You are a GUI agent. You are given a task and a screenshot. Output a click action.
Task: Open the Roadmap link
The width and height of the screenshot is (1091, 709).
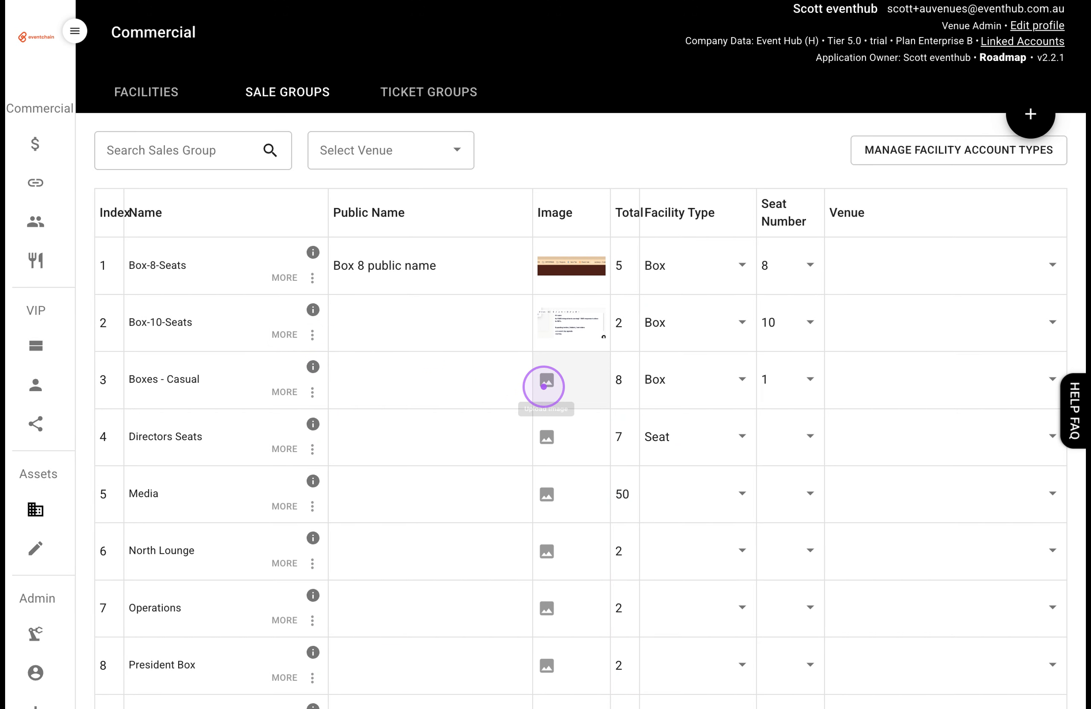[x=1002, y=58]
